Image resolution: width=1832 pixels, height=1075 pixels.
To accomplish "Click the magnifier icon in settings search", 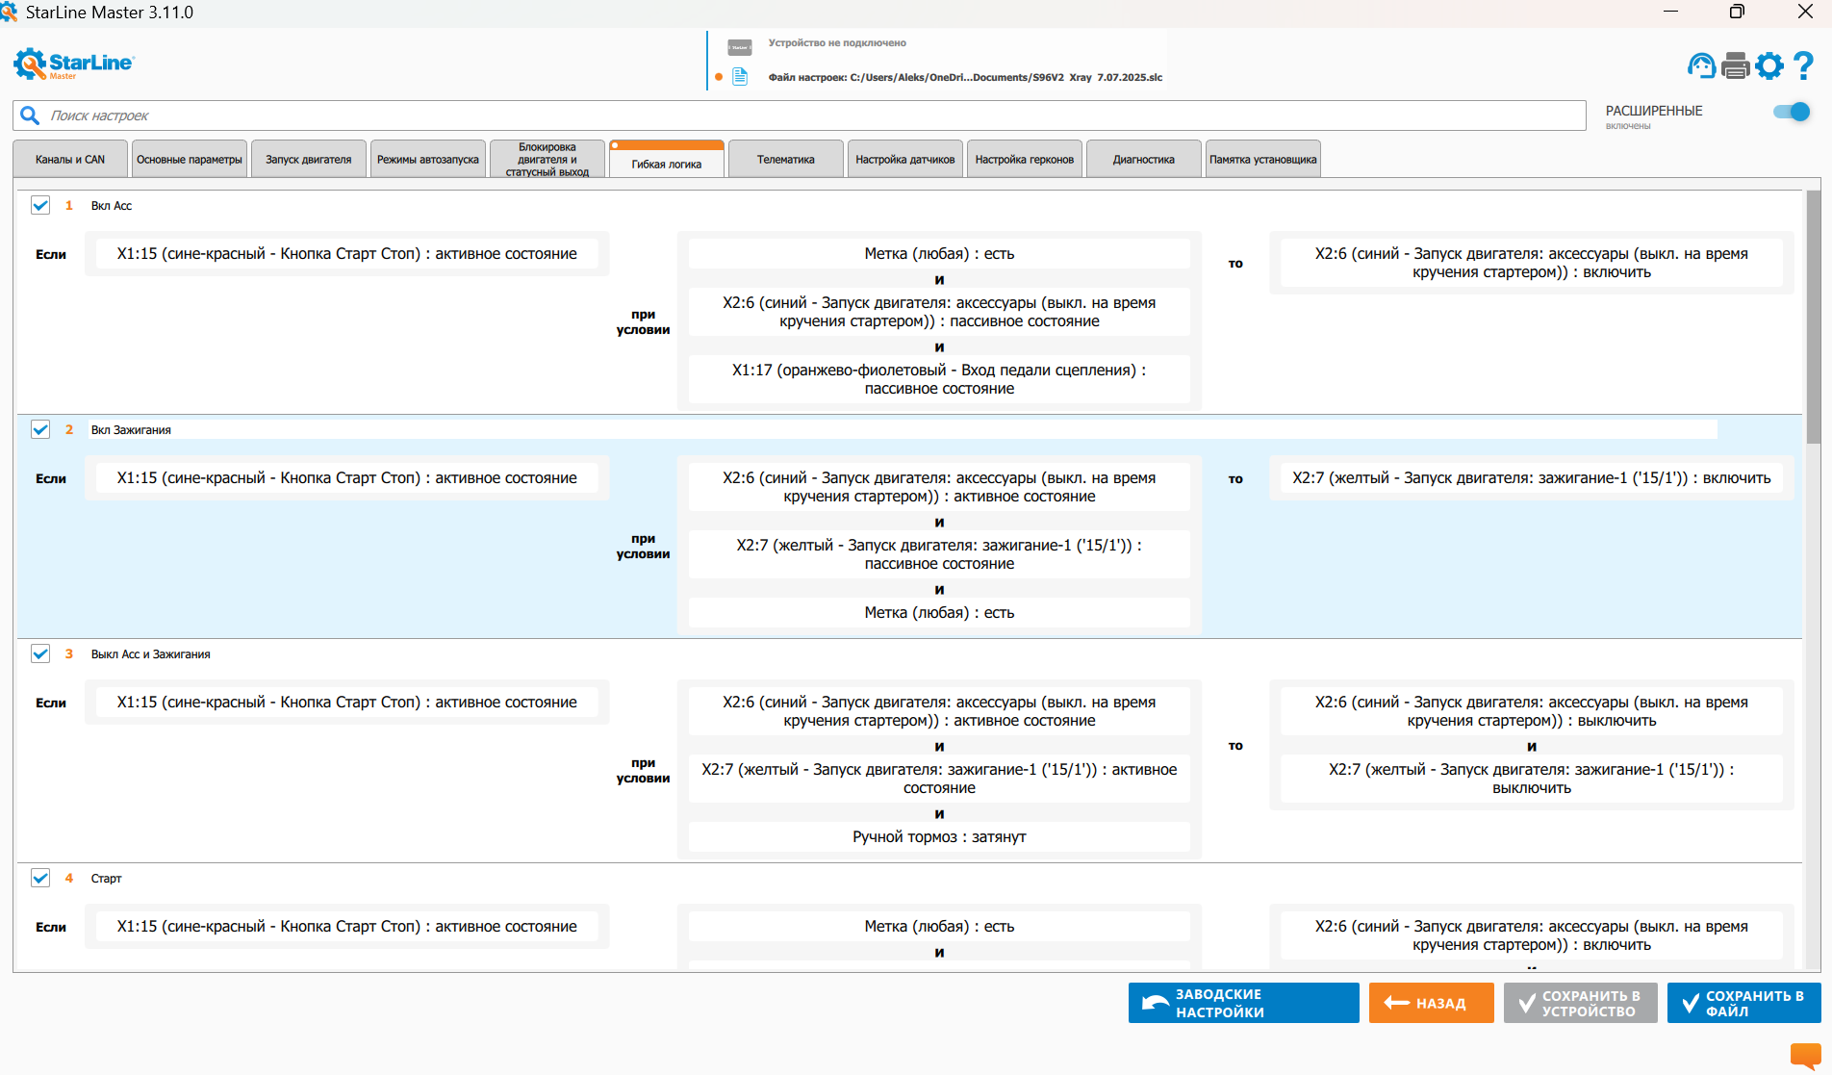I will pos(31,115).
